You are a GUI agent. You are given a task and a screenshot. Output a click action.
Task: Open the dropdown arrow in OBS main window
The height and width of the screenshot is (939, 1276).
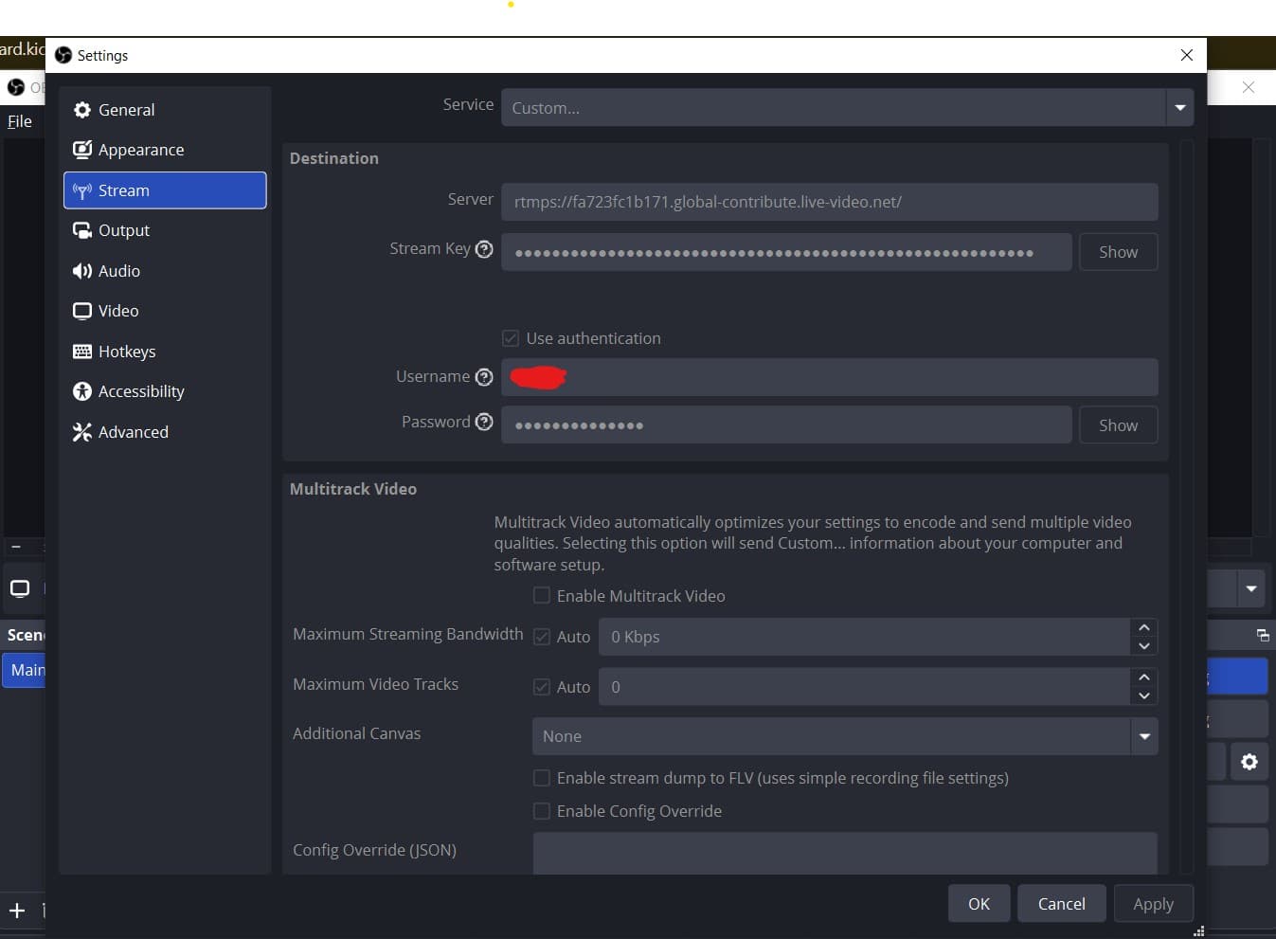pos(1251,588)
